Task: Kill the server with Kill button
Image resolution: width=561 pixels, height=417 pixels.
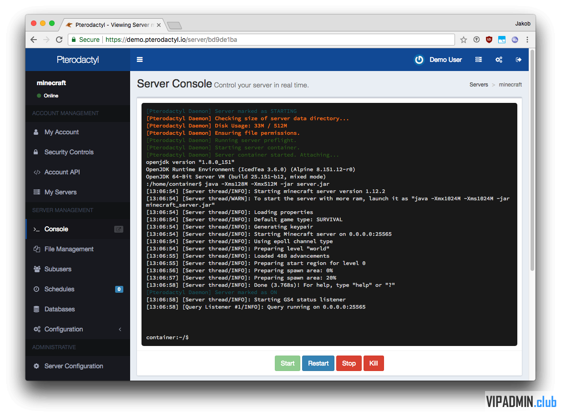Action: coord(374,363)
